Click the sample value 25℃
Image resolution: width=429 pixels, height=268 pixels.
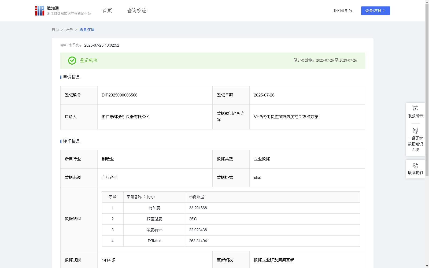point(193,219)
